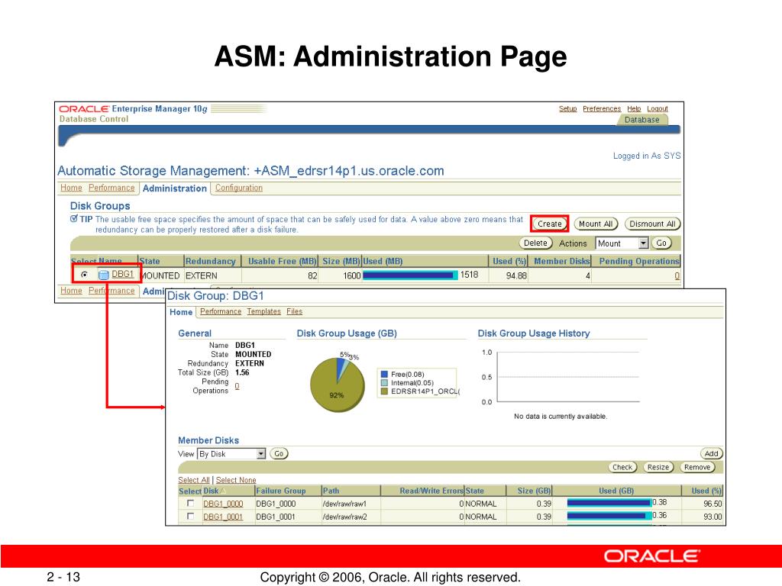The height and width of the screenshot is (586, 782).
Task: Select the DBG1 disk group radio button
Action: pyautogui.click(x=84, y=275)
